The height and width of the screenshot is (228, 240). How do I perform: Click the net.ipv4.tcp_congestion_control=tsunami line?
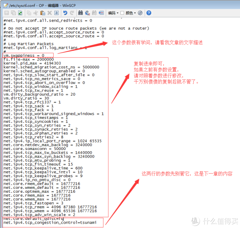click(x=50, y=222)
